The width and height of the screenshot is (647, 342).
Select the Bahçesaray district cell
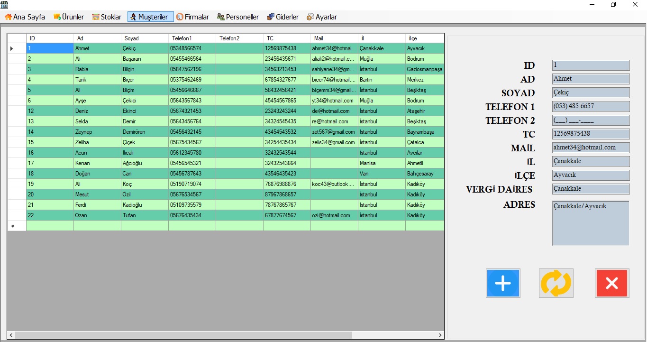pyautogui.click(x=425, y=174)
